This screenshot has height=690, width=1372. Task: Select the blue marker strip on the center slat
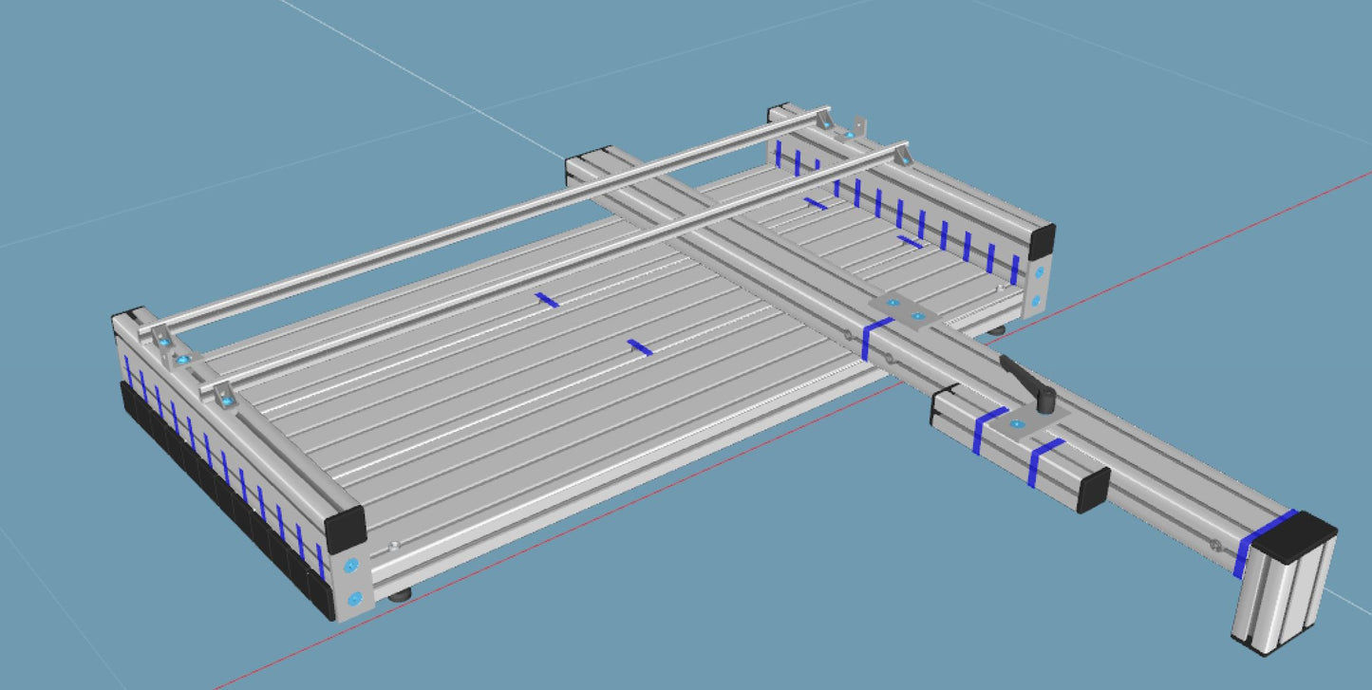pyautogui.click(x=638, y=346)
